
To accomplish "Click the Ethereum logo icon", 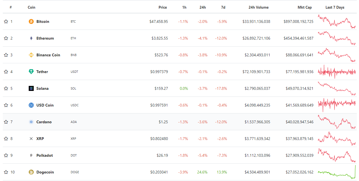I will (31, 38).
